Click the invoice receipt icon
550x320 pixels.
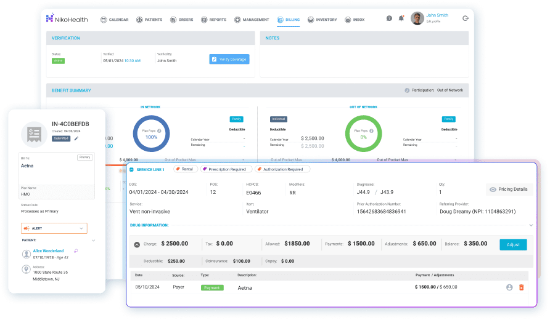(34, 134)
